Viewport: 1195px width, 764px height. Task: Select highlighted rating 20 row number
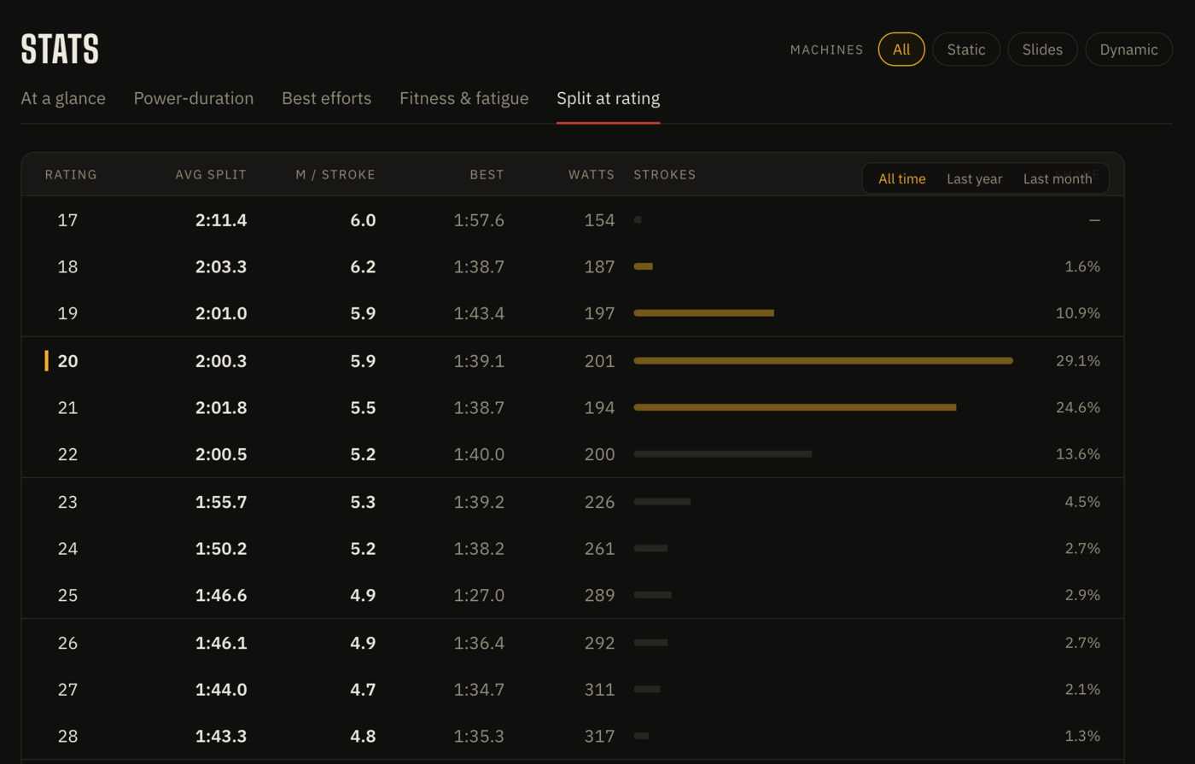click(x=67, y=361)
